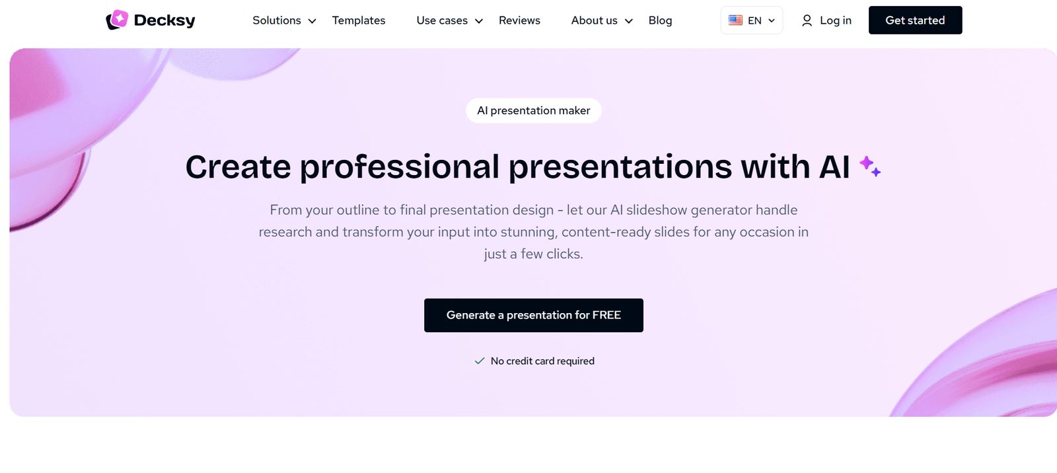Click the paragraph starting From your outline
This screenshot has height=473, width=1057.
[534, 232]
